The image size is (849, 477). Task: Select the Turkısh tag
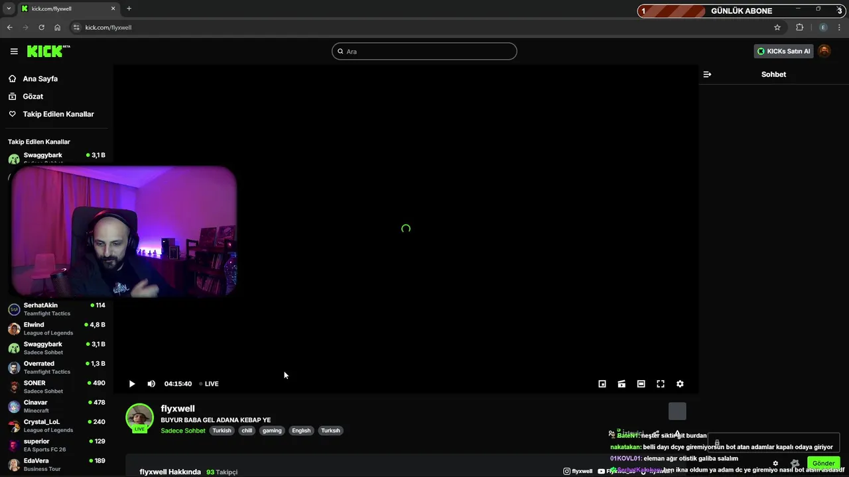(x=330, y=431)
